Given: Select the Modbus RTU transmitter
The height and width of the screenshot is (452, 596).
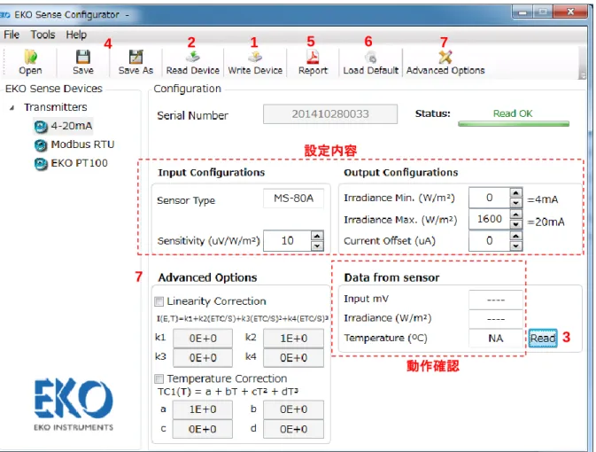Looking at the screenshot, I should [x=82, y=144].
